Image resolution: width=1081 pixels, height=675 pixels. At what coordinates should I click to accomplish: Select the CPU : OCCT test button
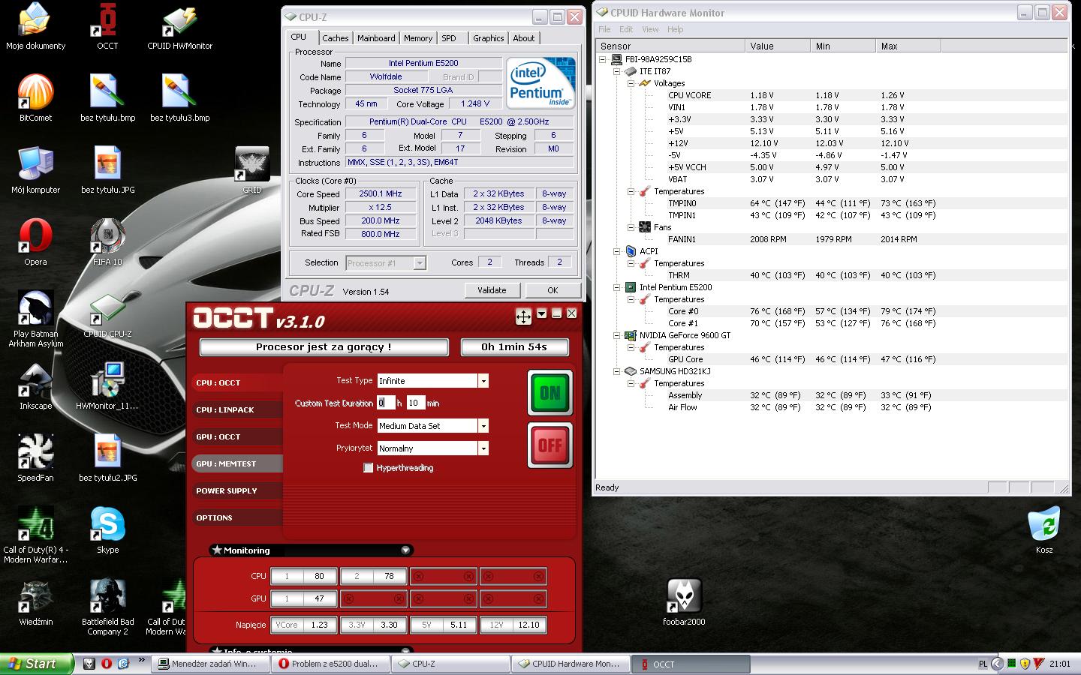(237, 383)
